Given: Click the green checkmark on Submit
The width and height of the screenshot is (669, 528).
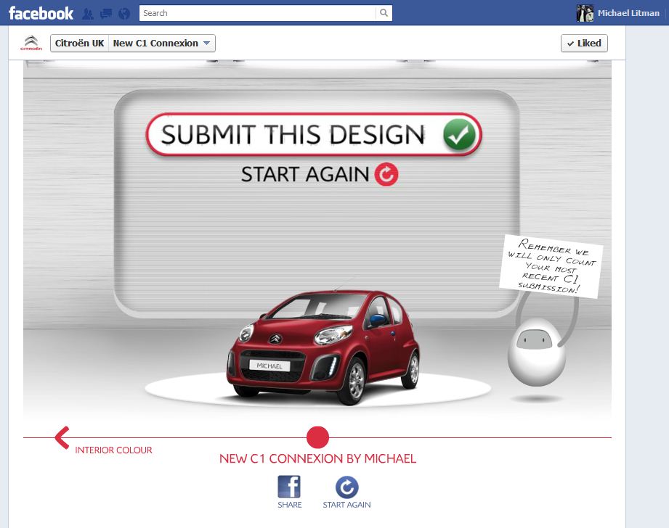Looking at the screenshot, I should [x=459, y=135].
